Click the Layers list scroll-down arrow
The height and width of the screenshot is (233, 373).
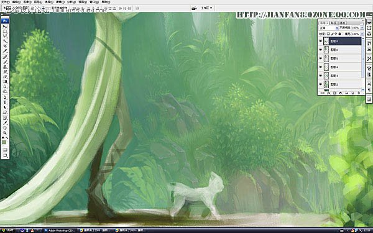coord(363,89)
